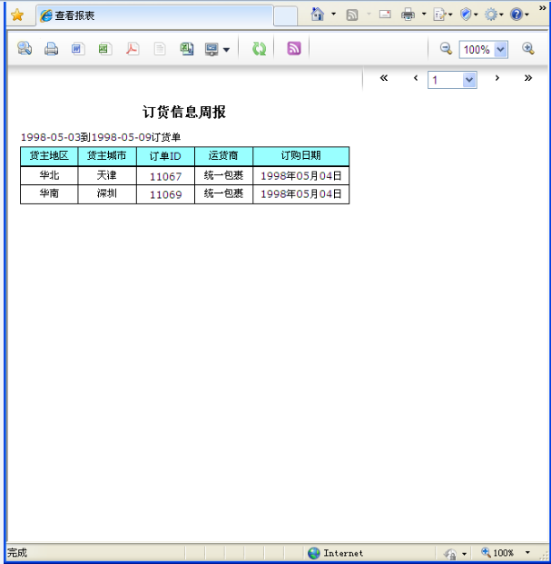Viewport: 551px width, 564px height.
Task: Select the 查看报表 browser tab
Action: pyautogui.click(x=154, y=15)
